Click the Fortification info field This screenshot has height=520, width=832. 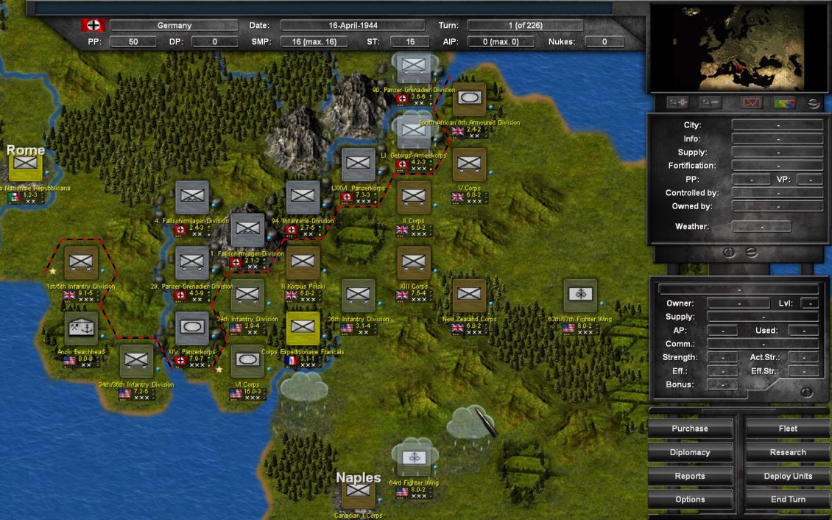(778, 166)
